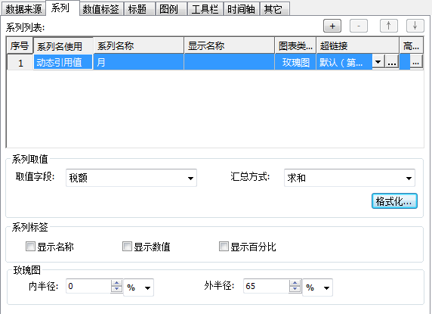Switch to the 数值标签 tab
This screenshot has height=314, width=432.
coord(101,9)
